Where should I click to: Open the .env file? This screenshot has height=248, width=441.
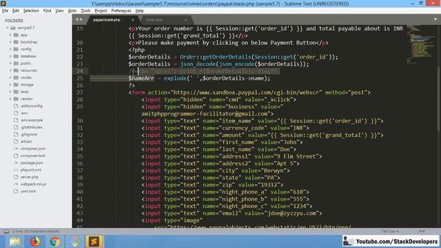click(x=24, y=113)
